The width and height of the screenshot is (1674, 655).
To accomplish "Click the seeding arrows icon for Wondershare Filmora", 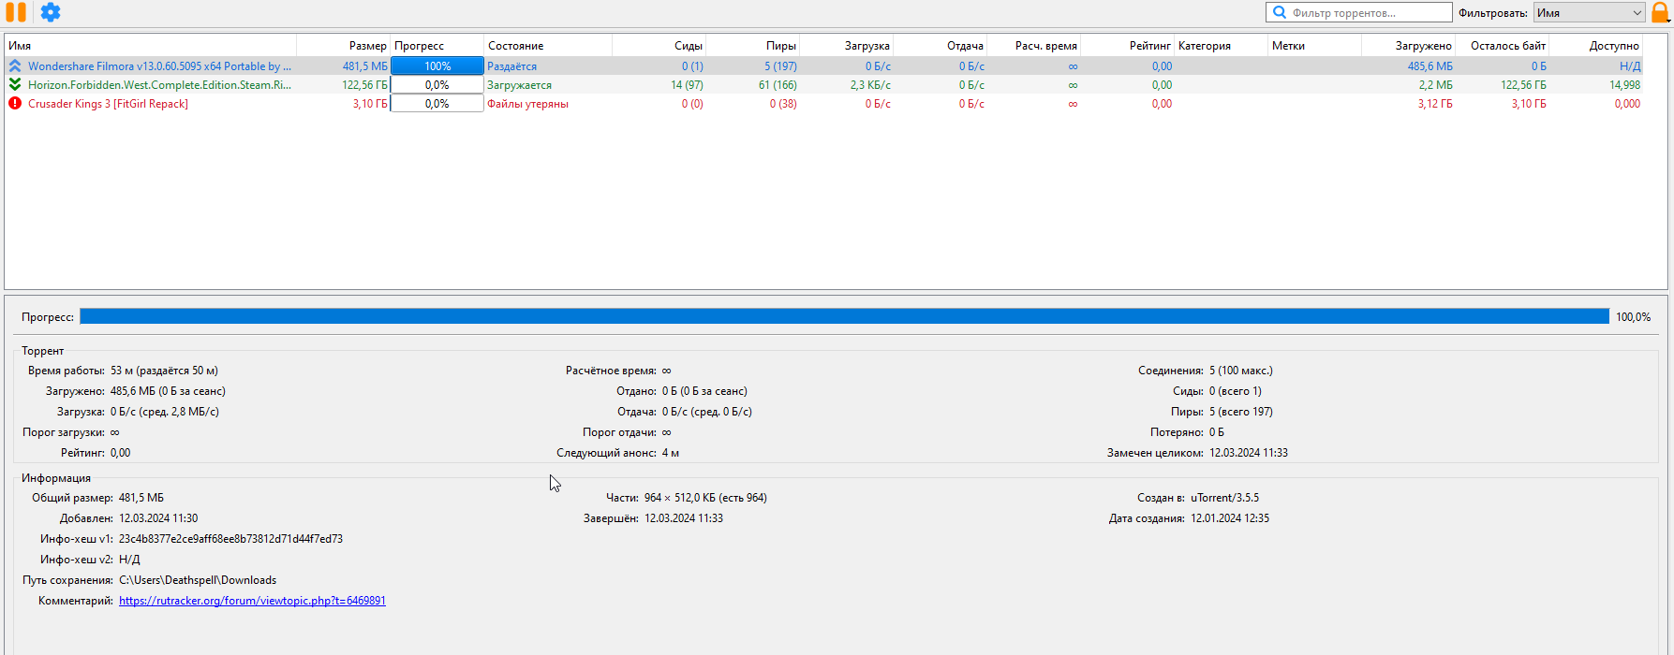I will [15, 66].
